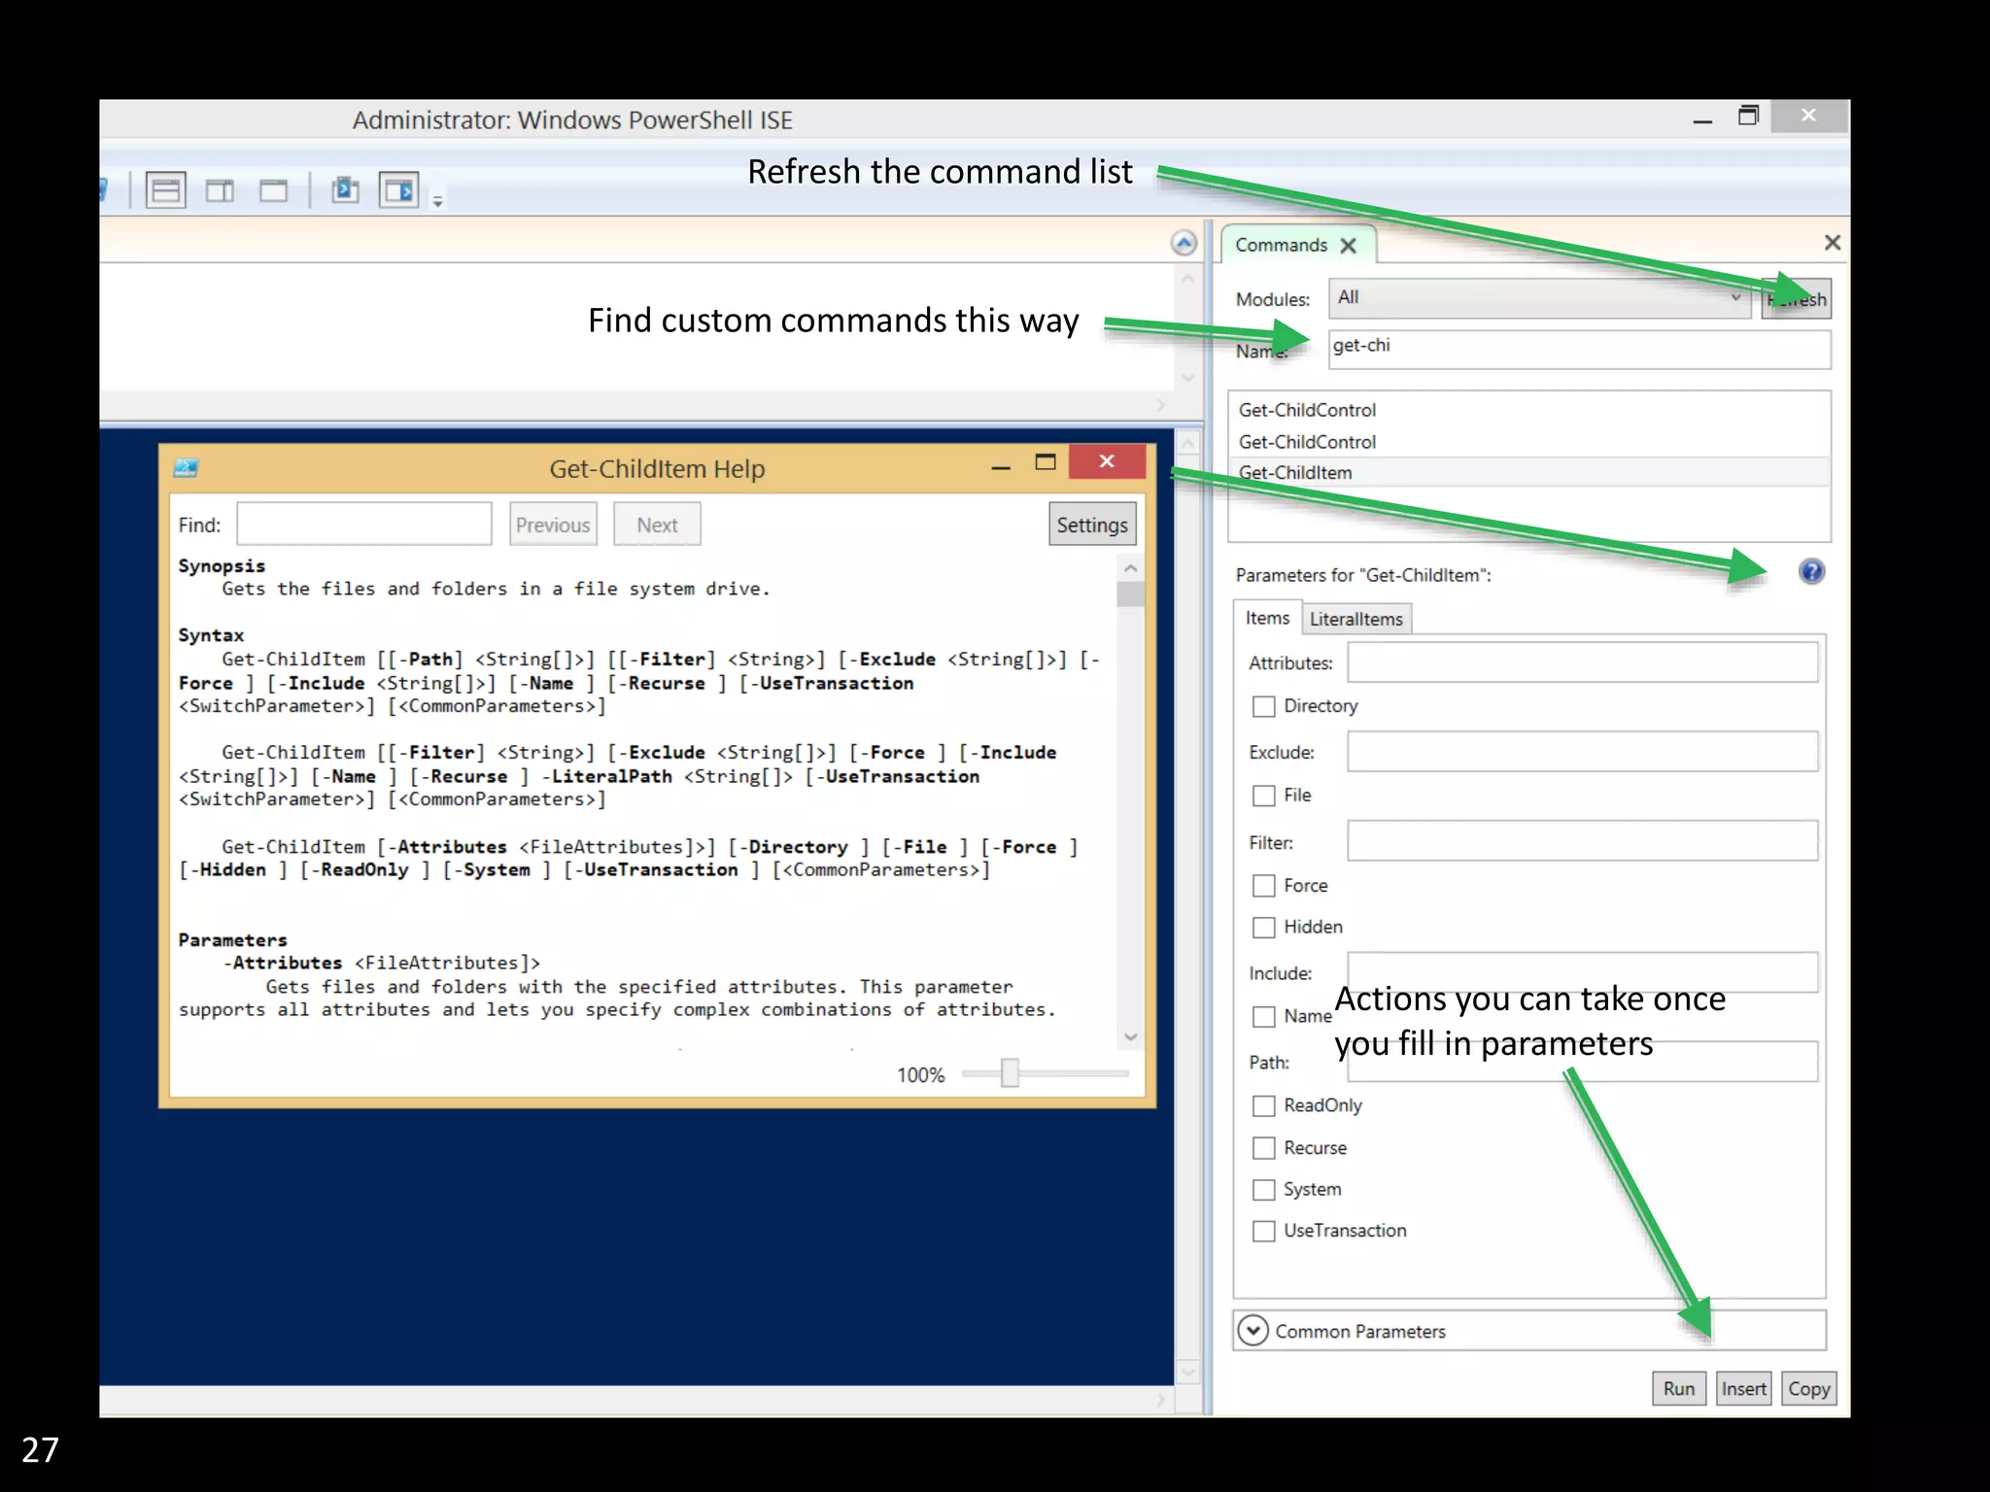Close the Commands tab with its X
The image size is (1990, 1492).
click(x=1349, y=246)
